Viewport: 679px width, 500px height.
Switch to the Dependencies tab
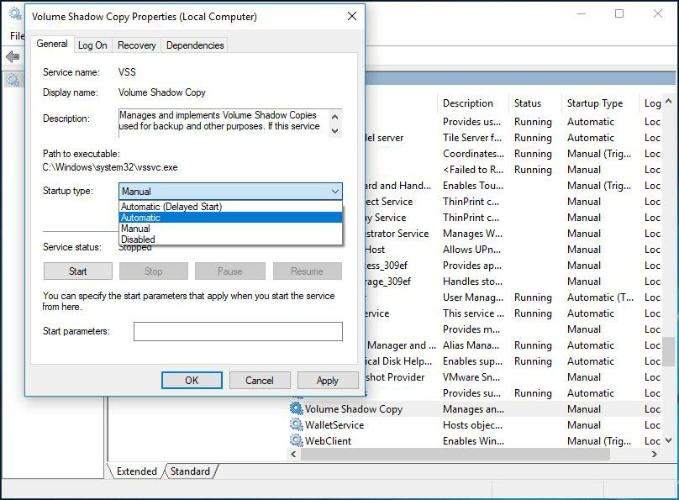[194, 45]
